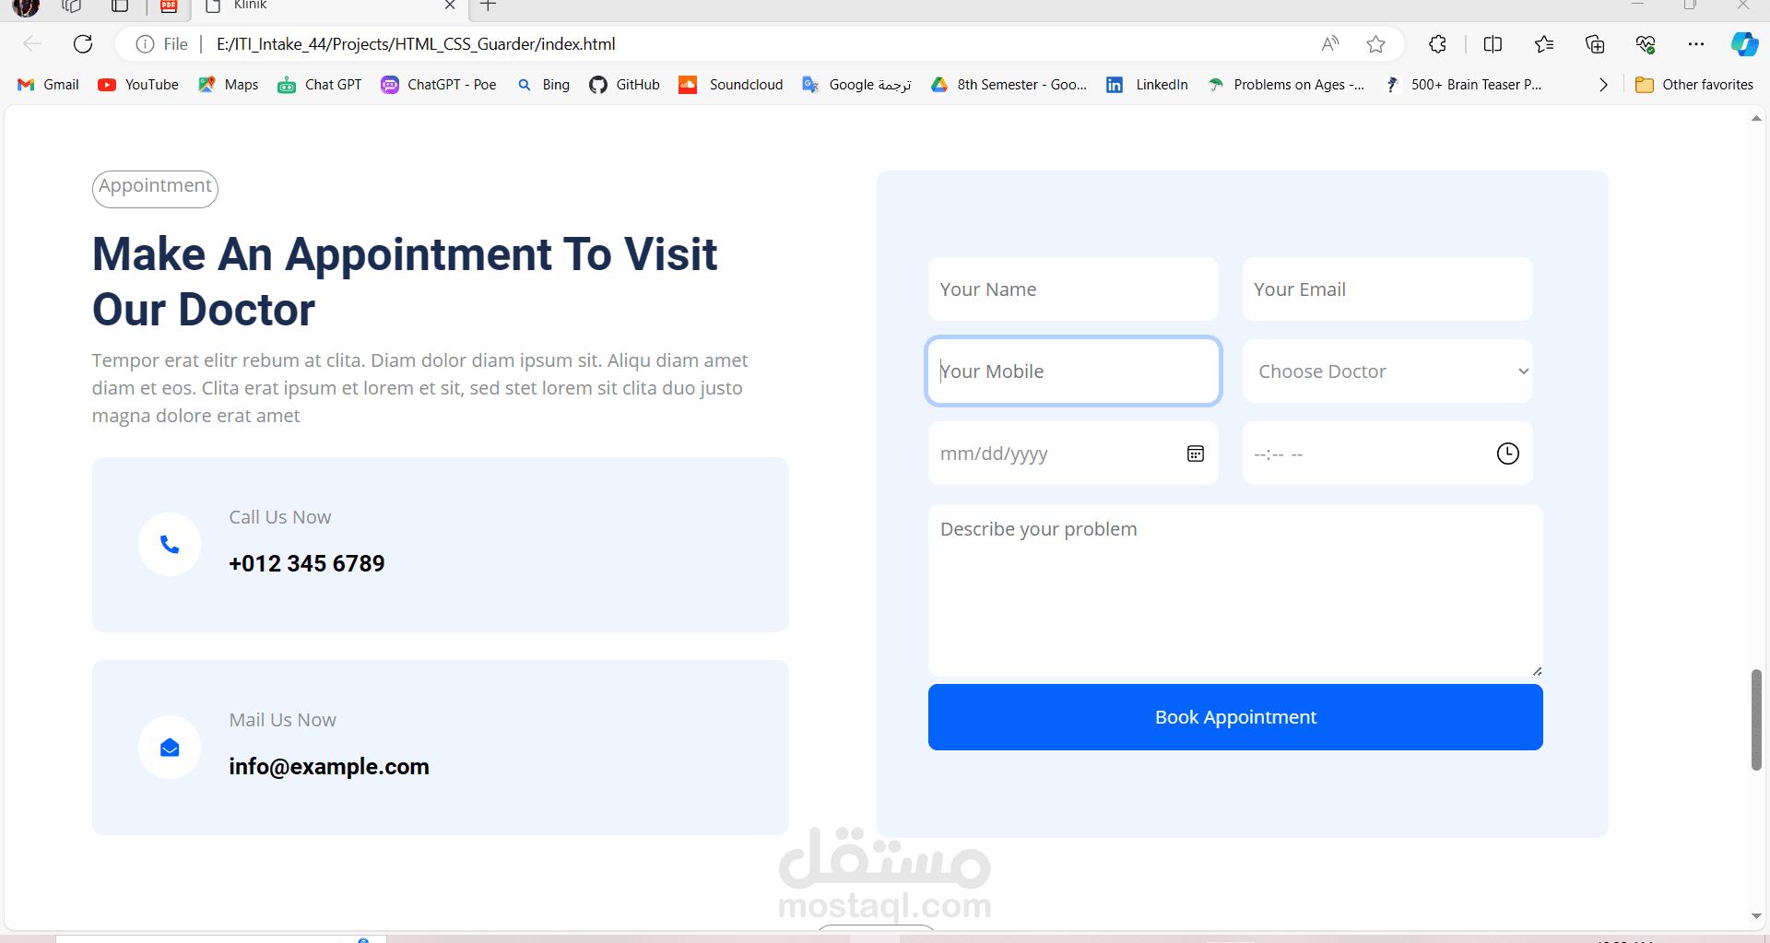
Task: Open Read aloud icon in address bar
Action: click(x=1329, y=43)
